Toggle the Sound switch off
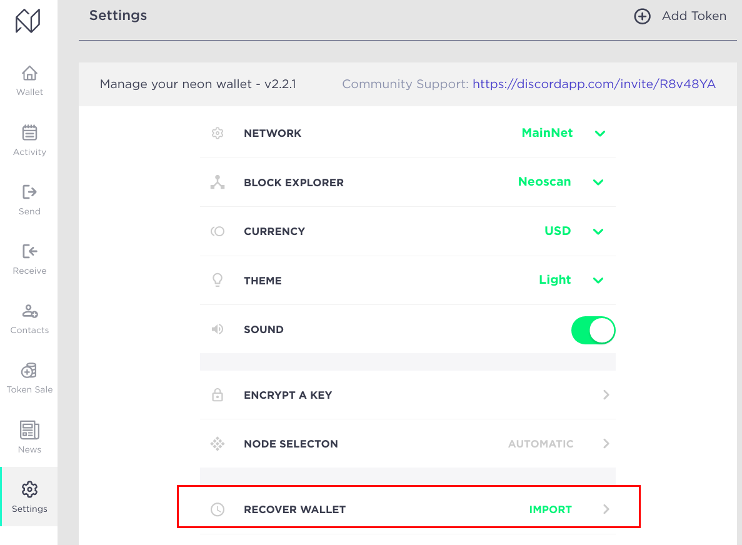This screenshot has width=742, height=545. coord(593,330)
